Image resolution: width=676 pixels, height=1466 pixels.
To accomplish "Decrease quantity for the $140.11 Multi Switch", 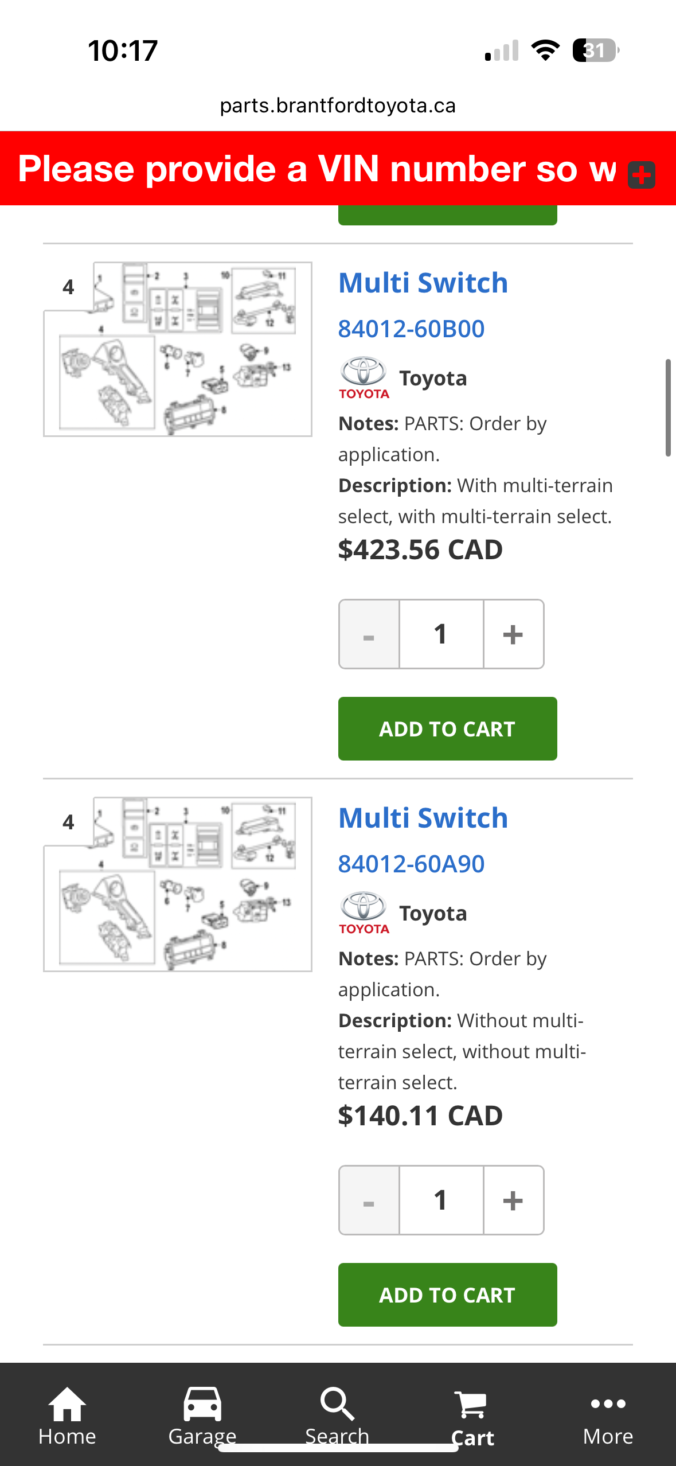I will pyautogui.click(x=369, y=1200).
